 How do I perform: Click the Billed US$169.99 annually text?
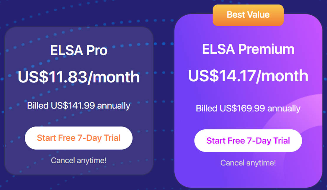coord(248,108)
